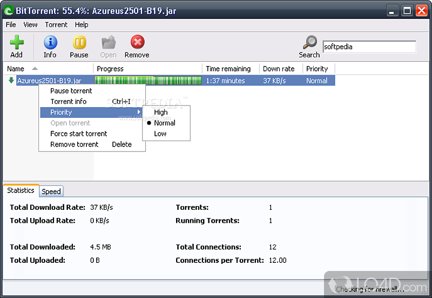This screenshot has height=298, width=432.
Task: Open the Torrent menu
Action: (56, 24)
